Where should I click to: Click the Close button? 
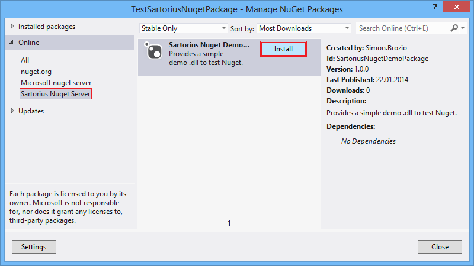(440, 246)
